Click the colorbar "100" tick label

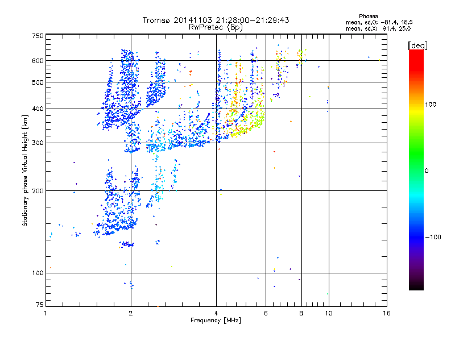431,105
